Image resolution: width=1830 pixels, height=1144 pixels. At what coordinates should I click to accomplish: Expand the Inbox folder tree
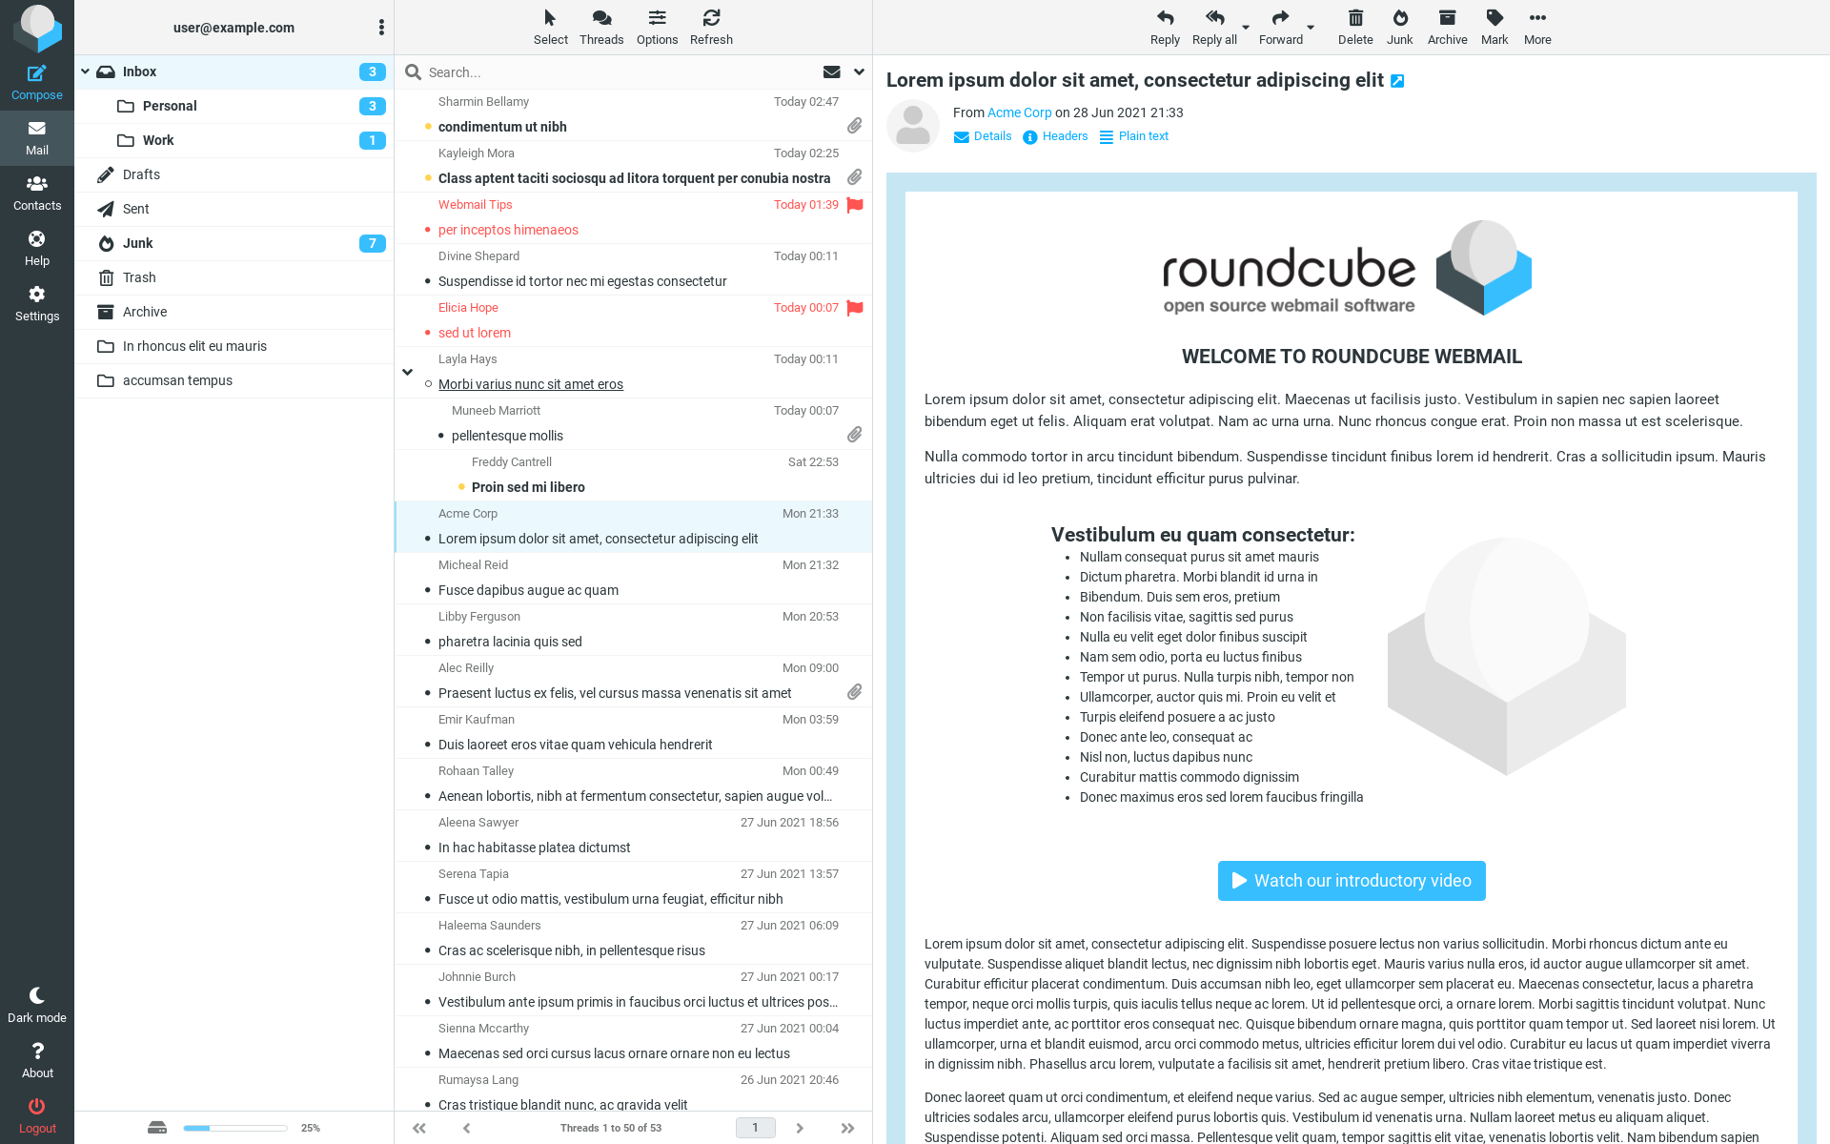pos(86,71)
